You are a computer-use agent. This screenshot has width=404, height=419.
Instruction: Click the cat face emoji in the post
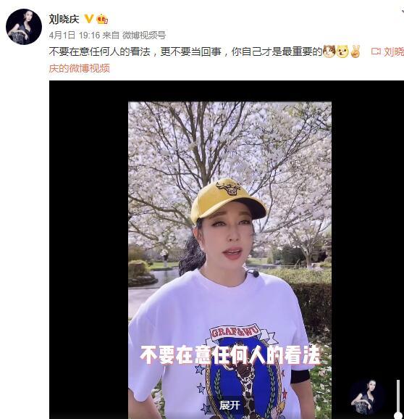[329, 51]
